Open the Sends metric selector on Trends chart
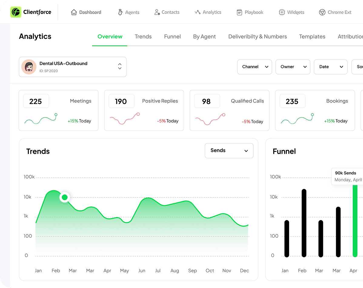 (x=229, y=150)
